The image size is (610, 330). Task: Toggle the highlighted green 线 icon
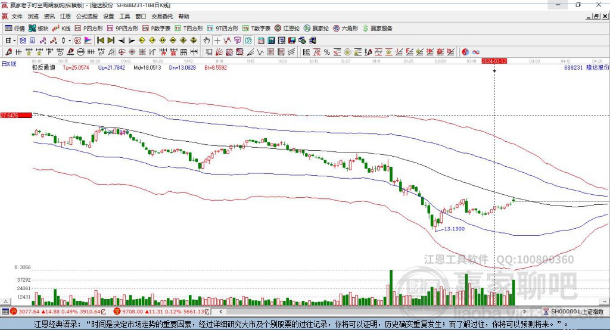pos(248,41)
